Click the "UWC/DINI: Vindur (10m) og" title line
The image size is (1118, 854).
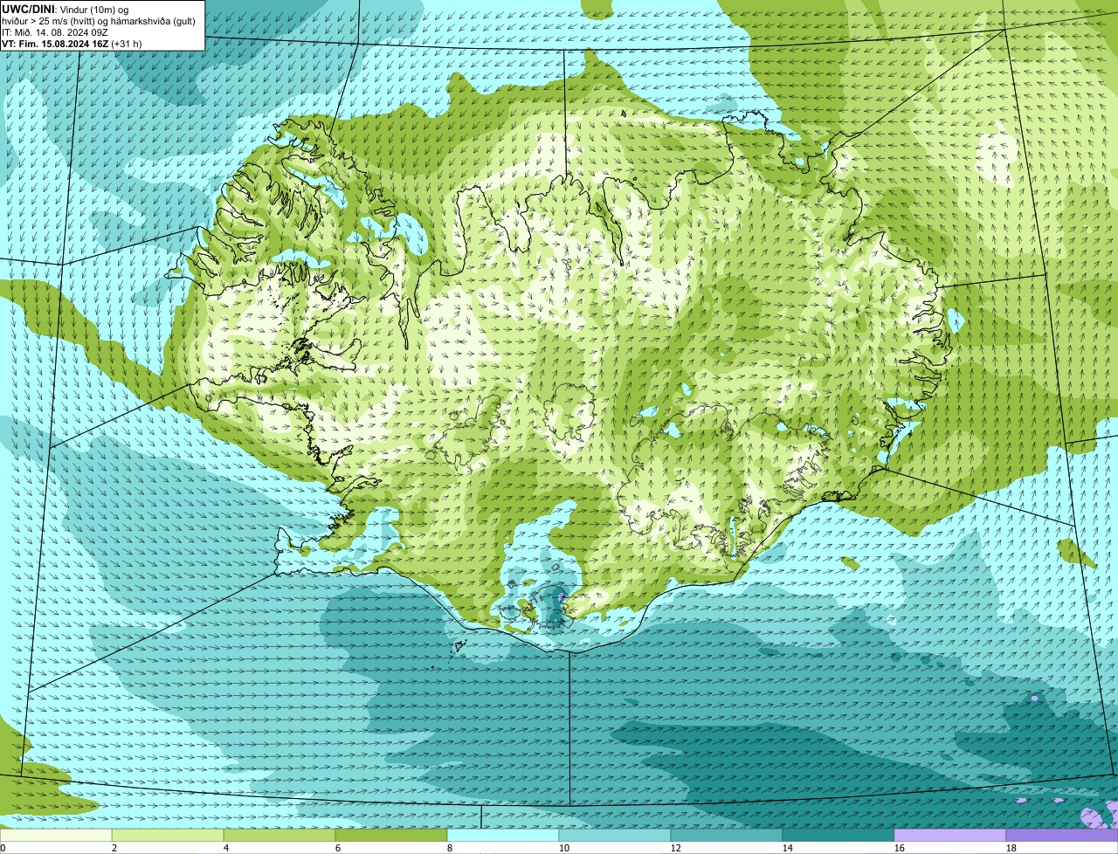[66, 9]
